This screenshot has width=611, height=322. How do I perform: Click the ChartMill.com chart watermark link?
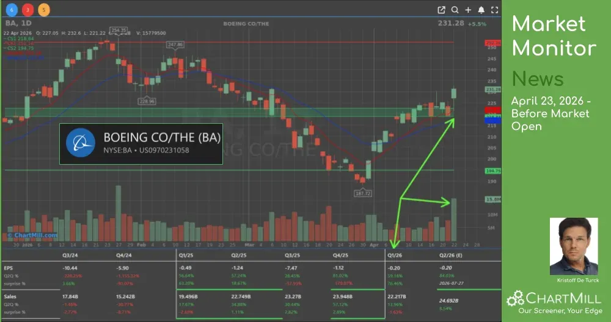[32, 235]
